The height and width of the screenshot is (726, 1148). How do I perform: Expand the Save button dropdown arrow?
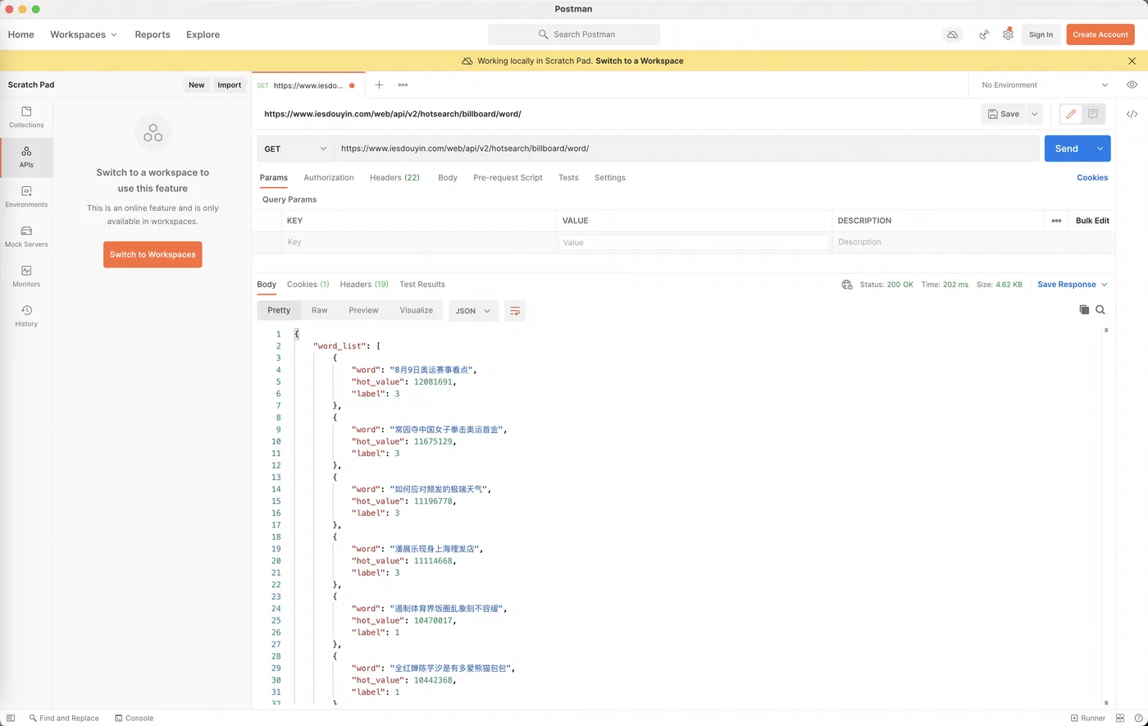(x=1034, y=114)
